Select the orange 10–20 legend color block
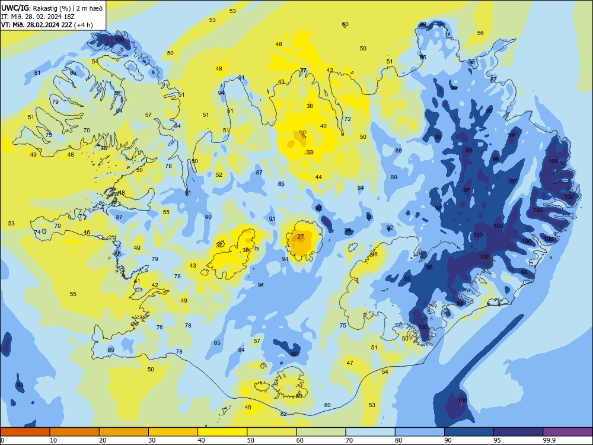 (x=75, y=432)
